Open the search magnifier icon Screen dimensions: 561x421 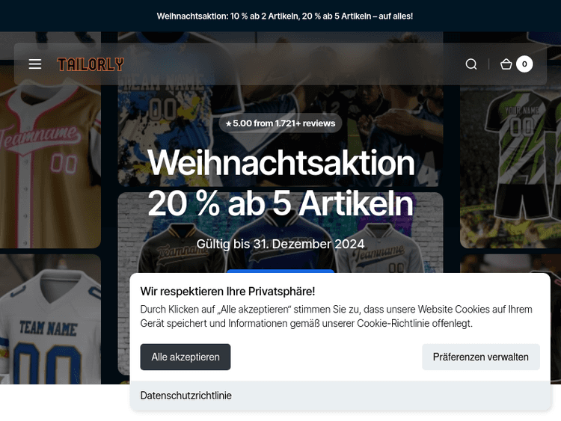pos(471,64)
